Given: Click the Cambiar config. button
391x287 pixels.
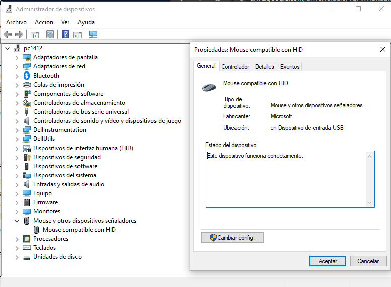Looking at the screenshot, I should pos(232,238).
